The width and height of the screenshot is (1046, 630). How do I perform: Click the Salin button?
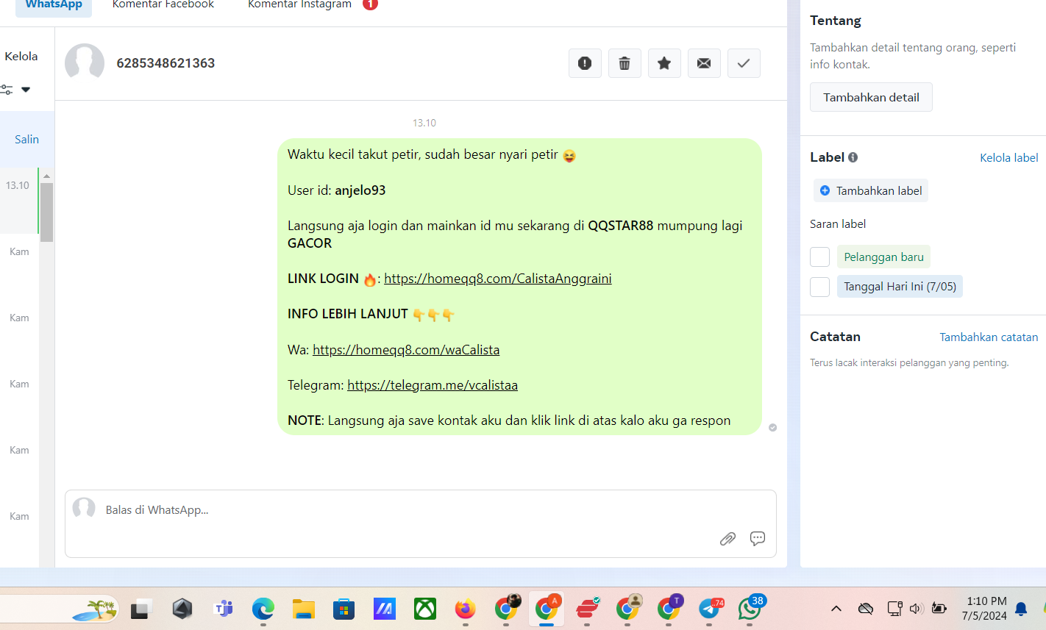[x=26, y=139]
